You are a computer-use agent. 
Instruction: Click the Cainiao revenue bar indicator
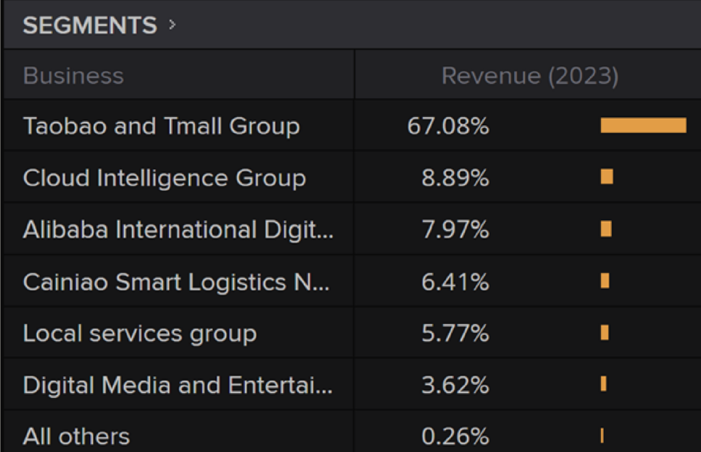click(605, 281)
